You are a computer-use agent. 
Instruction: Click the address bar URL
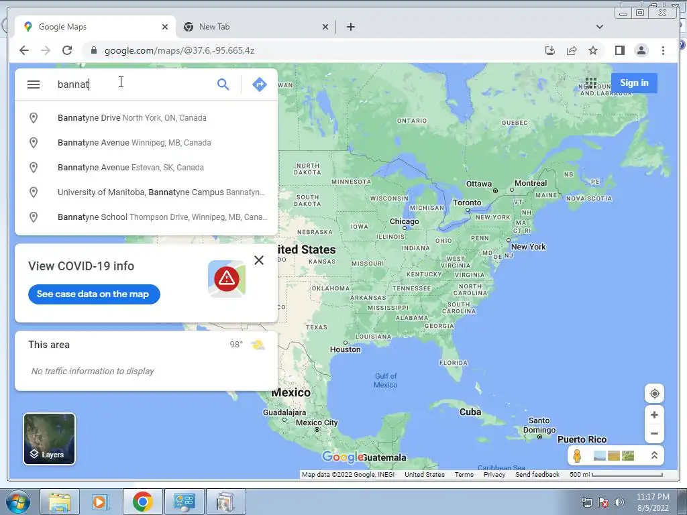[179, 50]
